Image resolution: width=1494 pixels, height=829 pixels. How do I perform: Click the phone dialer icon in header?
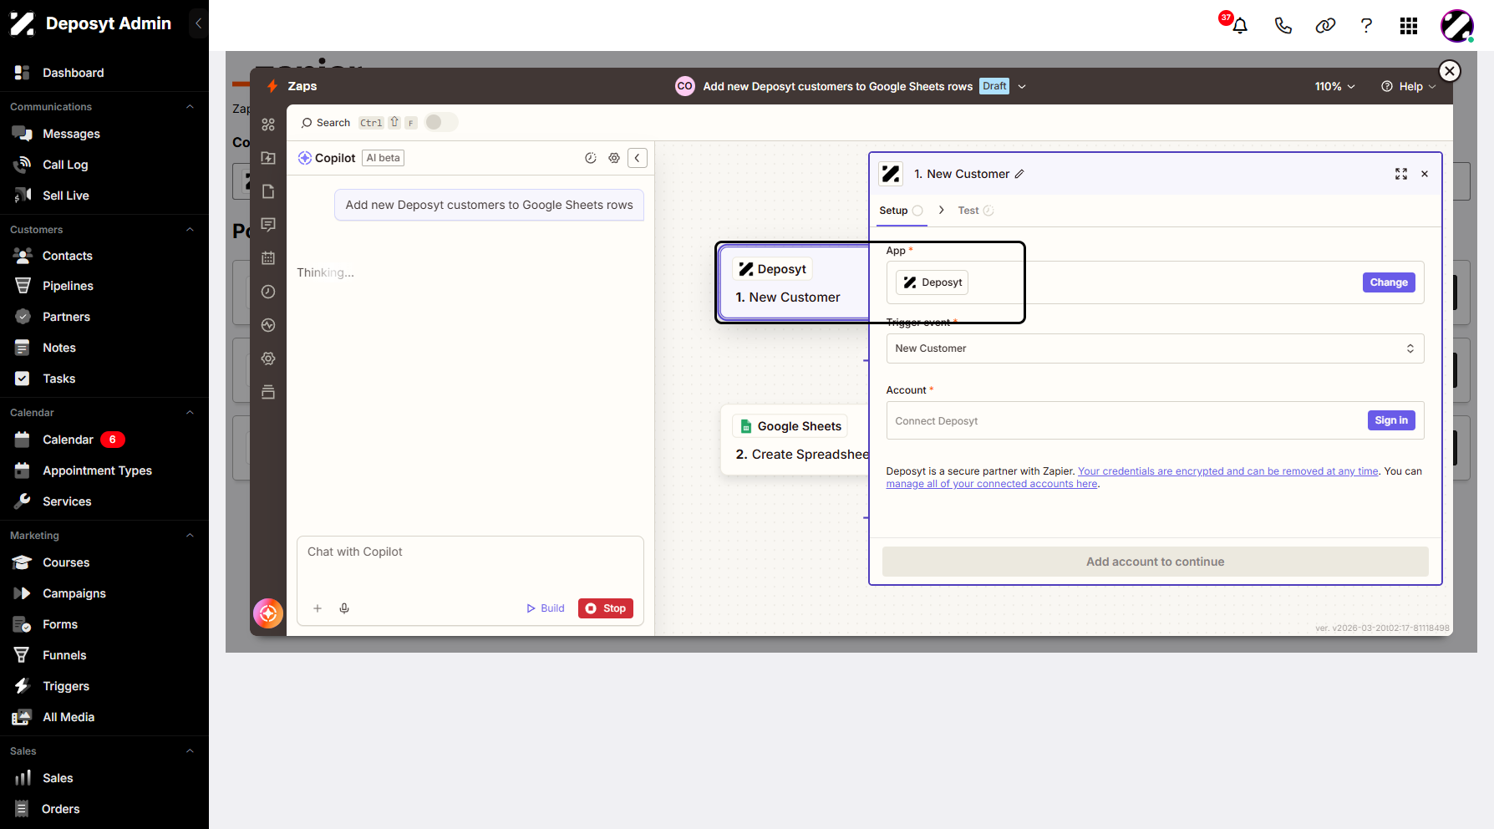[1283, 26]
